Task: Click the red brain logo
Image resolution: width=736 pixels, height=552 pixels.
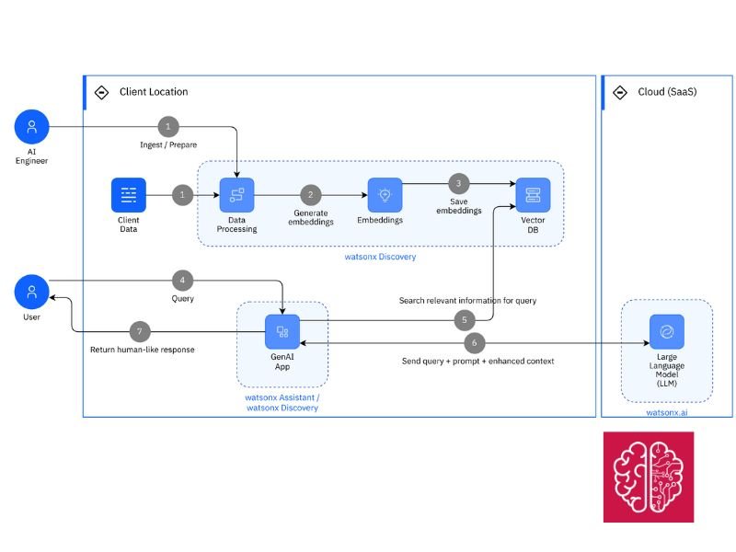Action: click(x=649, y=477)
